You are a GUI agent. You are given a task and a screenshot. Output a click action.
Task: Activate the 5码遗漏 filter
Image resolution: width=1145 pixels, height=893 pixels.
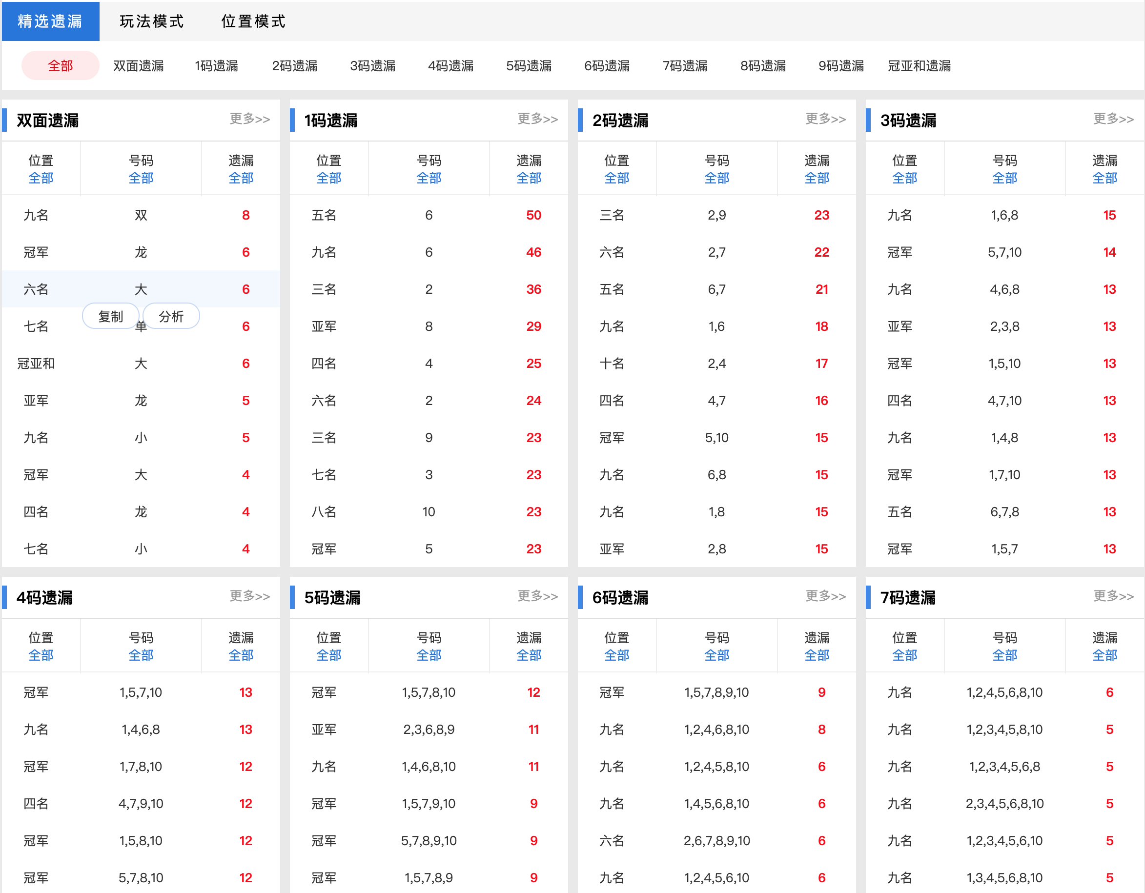(x=529, y=65)
